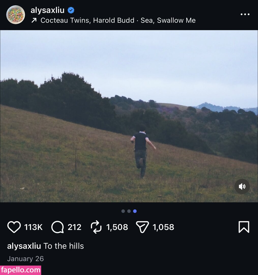This screenshot has height=275, width=258.
Task: Tap the alysaxliu username in header
Action: (x=48, y=10)
